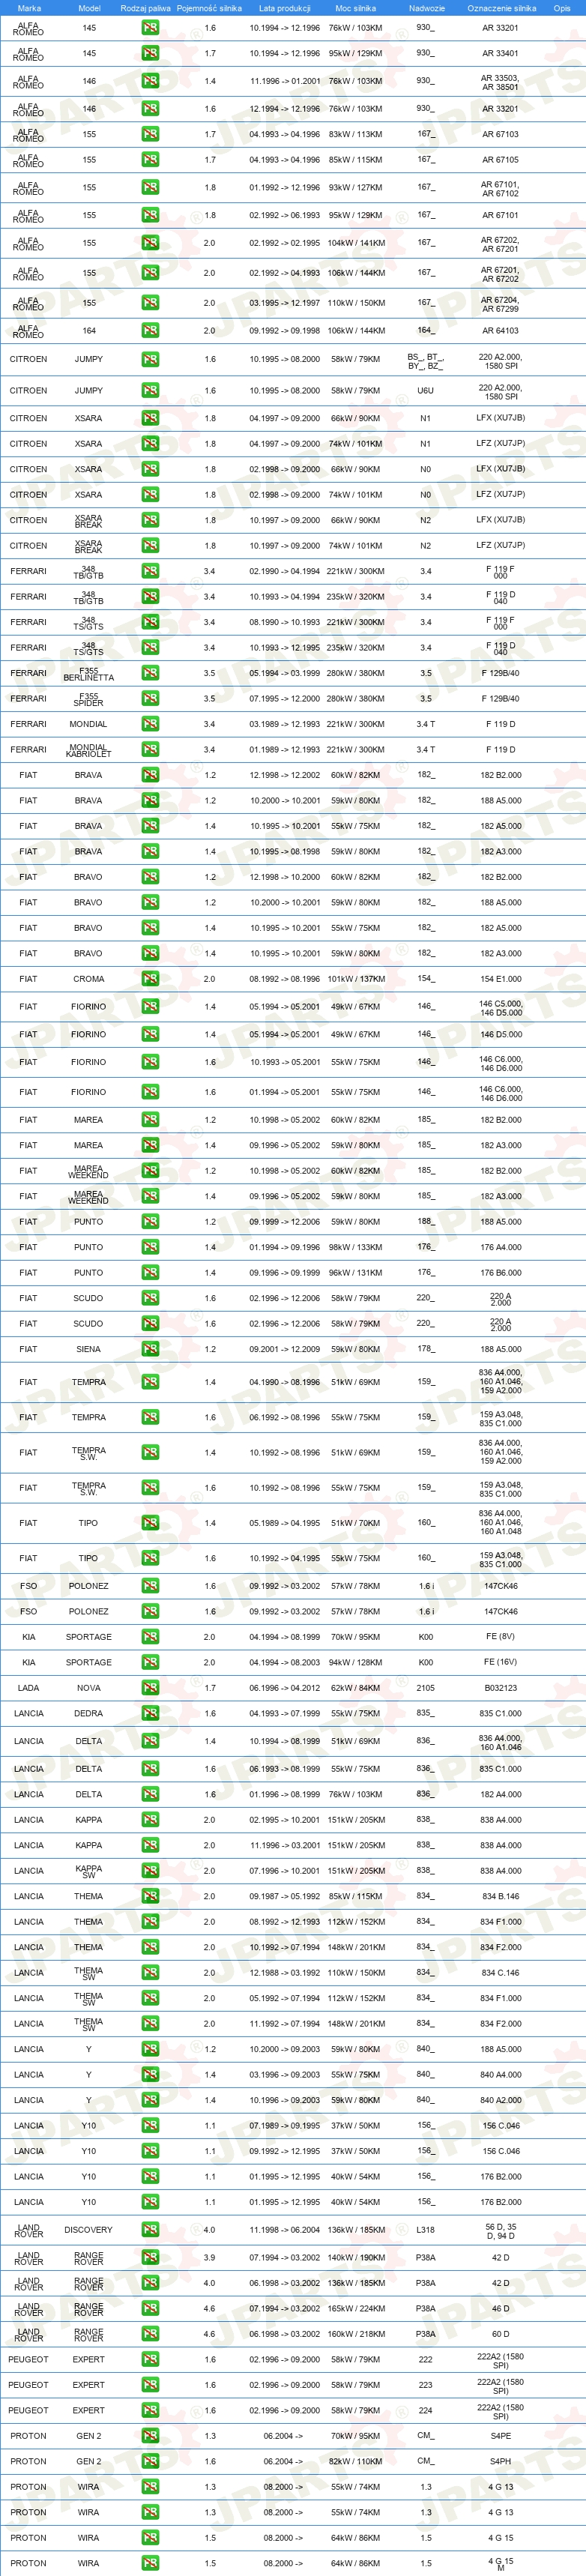Click fuel icon in Alfa Romeo 164 row
The height and width of the screenshot is (2576, 586).
(x=150, y=331)
